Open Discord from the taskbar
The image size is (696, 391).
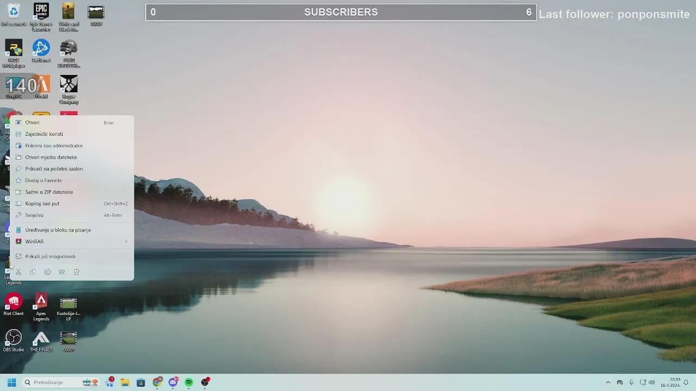click(x=173, y=382)
